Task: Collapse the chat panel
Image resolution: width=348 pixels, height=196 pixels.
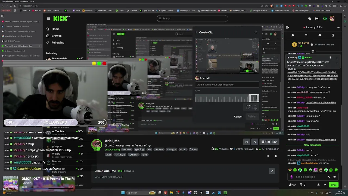Action: (287, 27)
